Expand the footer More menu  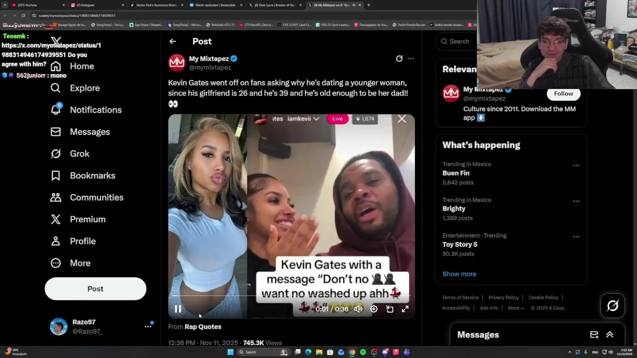[516, 308]
